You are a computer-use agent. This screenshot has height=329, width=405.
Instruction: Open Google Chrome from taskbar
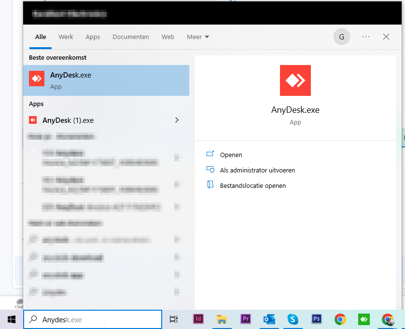(340, 319)
